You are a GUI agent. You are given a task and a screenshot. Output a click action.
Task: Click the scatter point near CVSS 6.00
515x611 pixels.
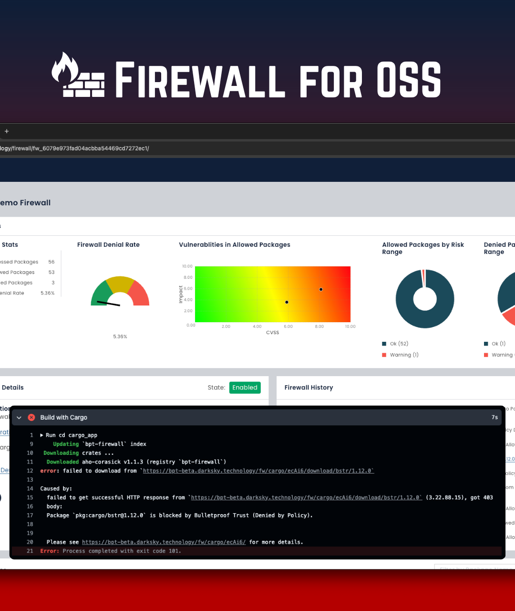287,302
